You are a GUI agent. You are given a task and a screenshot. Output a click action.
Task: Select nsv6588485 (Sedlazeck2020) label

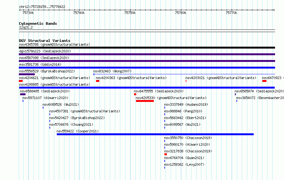(x=45, y=91)
